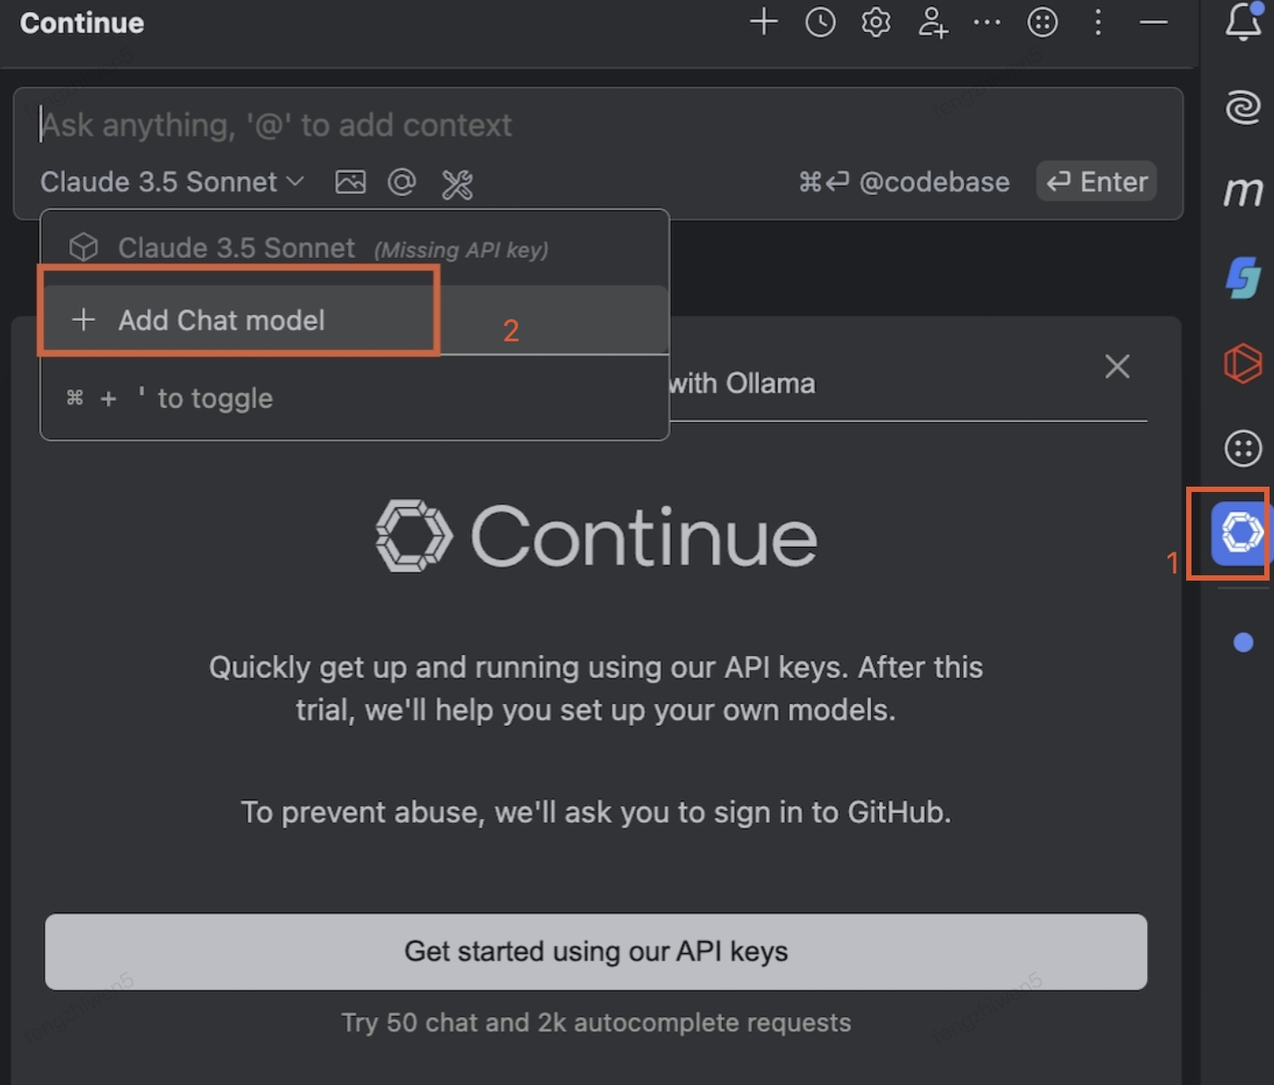Click the @codebase shortcut hint
Image resolution: width=1274 pixels, height=1085 pixels.
pyautogui.click(x=933, y=183)
